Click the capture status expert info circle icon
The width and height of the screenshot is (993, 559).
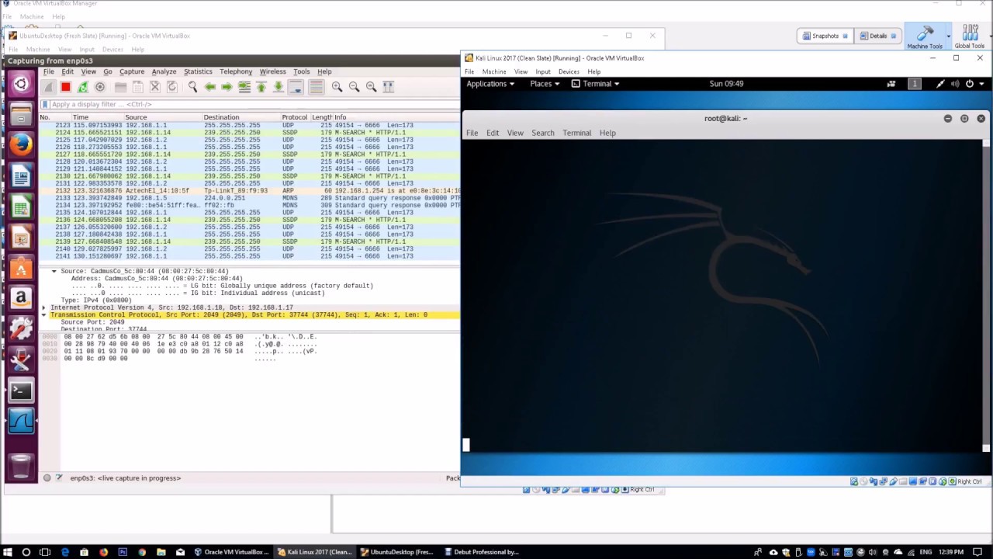point(47,478)
